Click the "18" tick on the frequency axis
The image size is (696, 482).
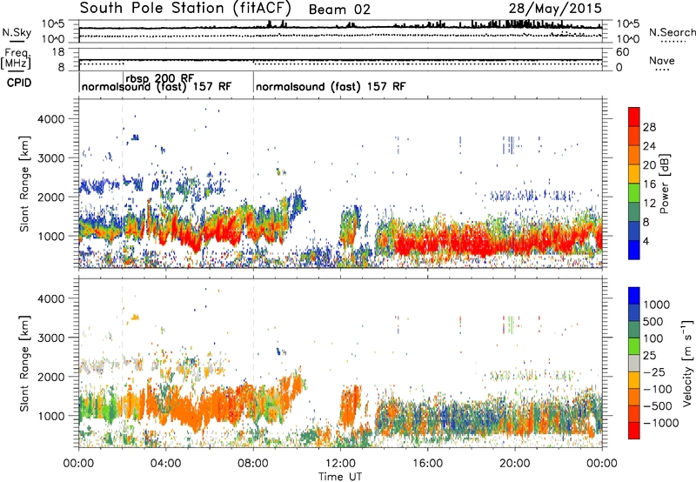click(57, 52)
